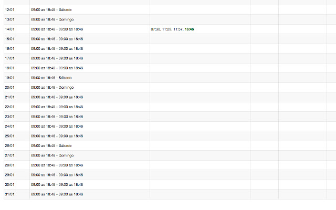Select the 27/01 Domingo date cell
This screenshot has width=336, height=210.
coord(9,155)
